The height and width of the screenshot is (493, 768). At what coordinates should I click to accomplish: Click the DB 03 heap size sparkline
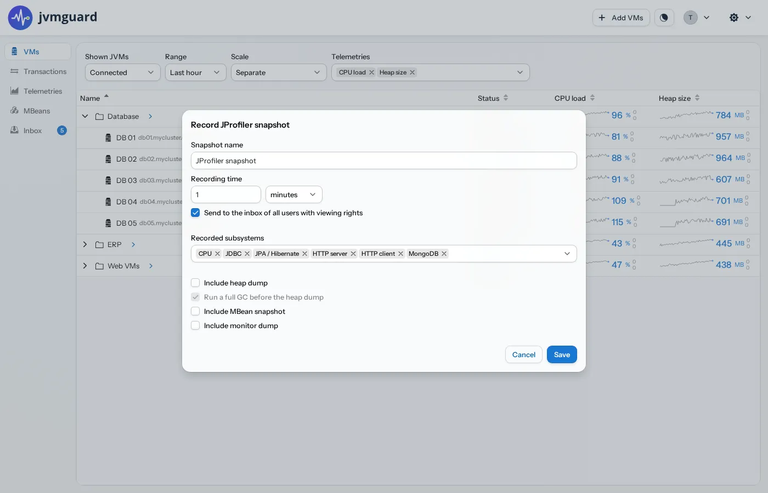[x=686, y=179]
